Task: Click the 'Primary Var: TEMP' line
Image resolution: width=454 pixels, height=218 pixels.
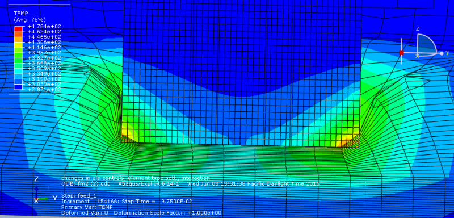Action: (87, 207)
